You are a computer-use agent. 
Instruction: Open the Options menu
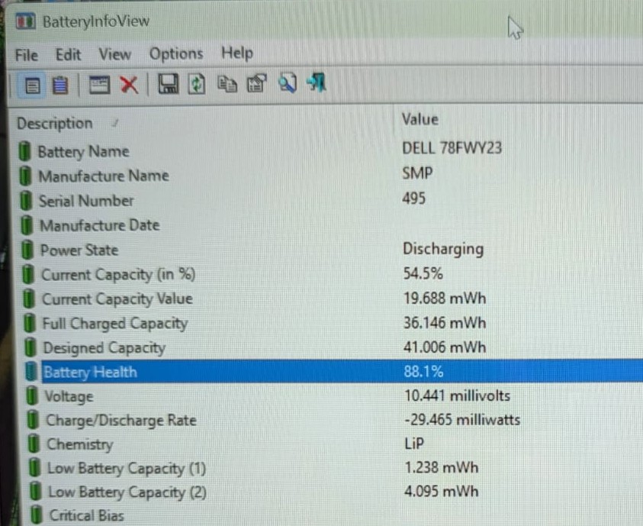(176, 53)
